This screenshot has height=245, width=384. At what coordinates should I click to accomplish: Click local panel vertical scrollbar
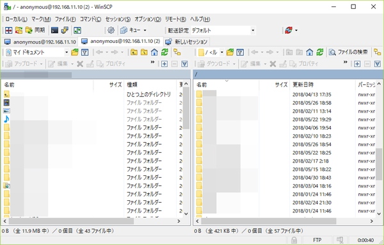(x=186, y=149)
